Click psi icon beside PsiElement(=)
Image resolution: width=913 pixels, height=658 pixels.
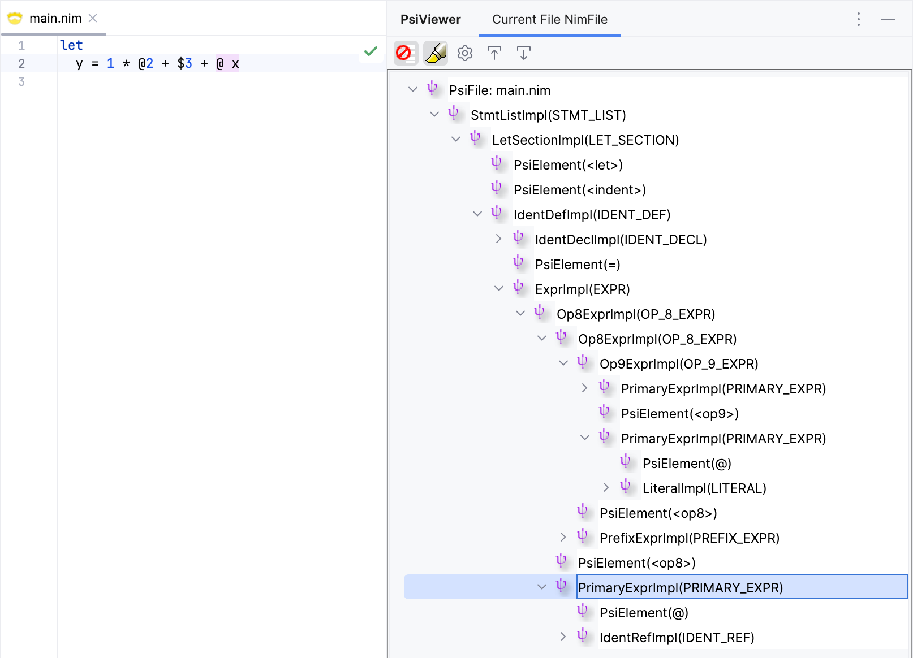pos(518,262)
